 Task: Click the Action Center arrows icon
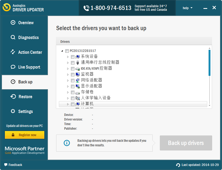pos(13,52)
